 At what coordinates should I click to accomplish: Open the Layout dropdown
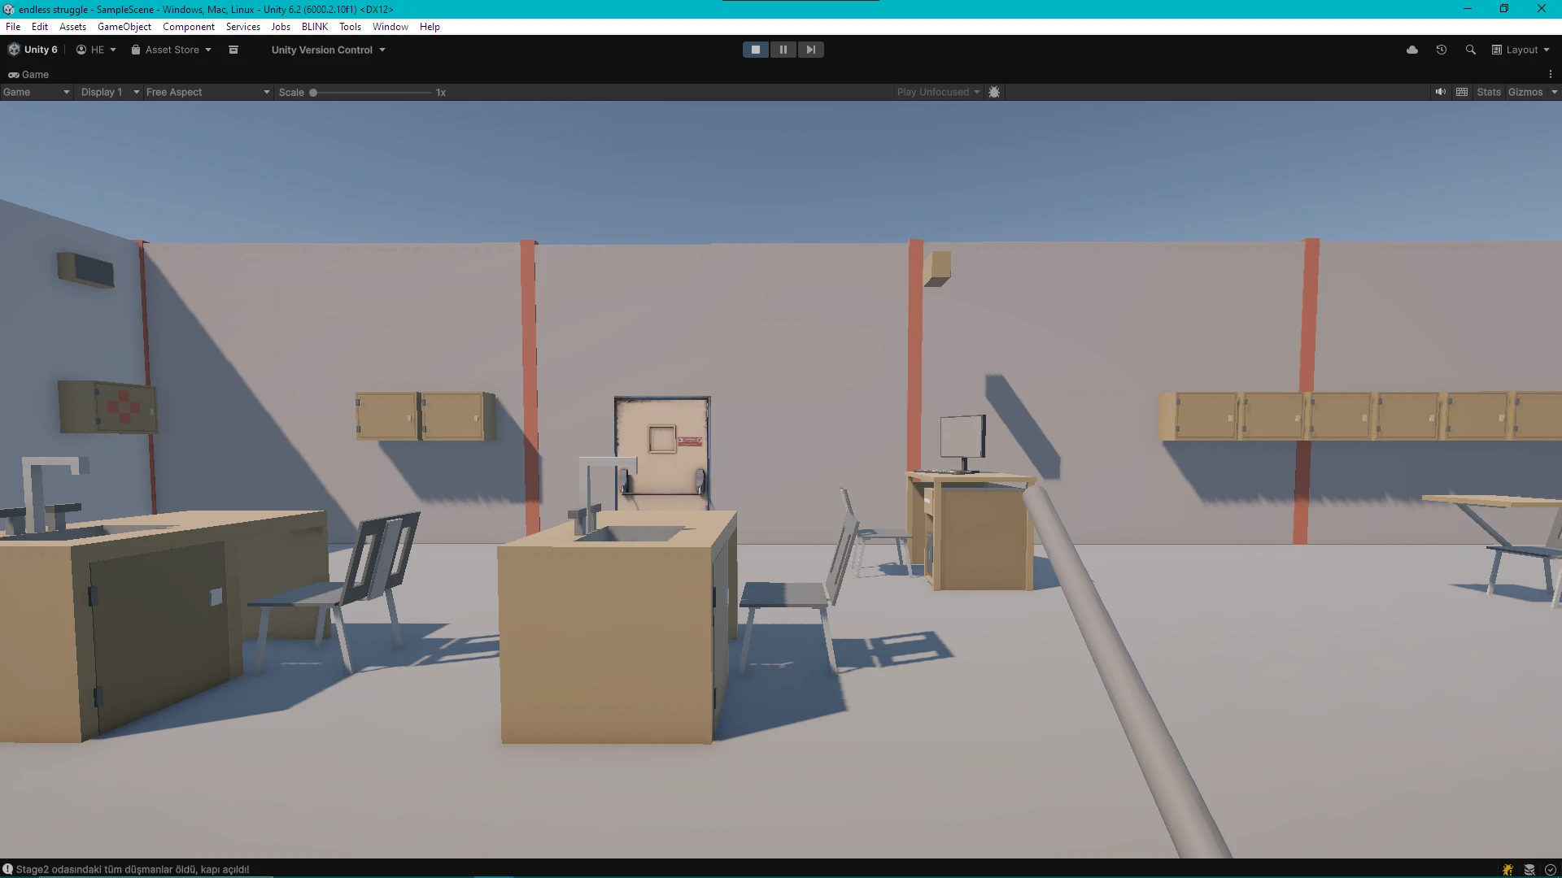tap(1521, 50)
